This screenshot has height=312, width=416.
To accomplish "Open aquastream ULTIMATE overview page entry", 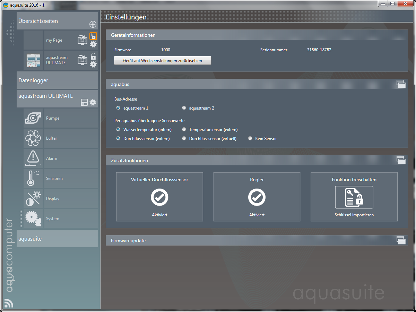I will [57, 60].
